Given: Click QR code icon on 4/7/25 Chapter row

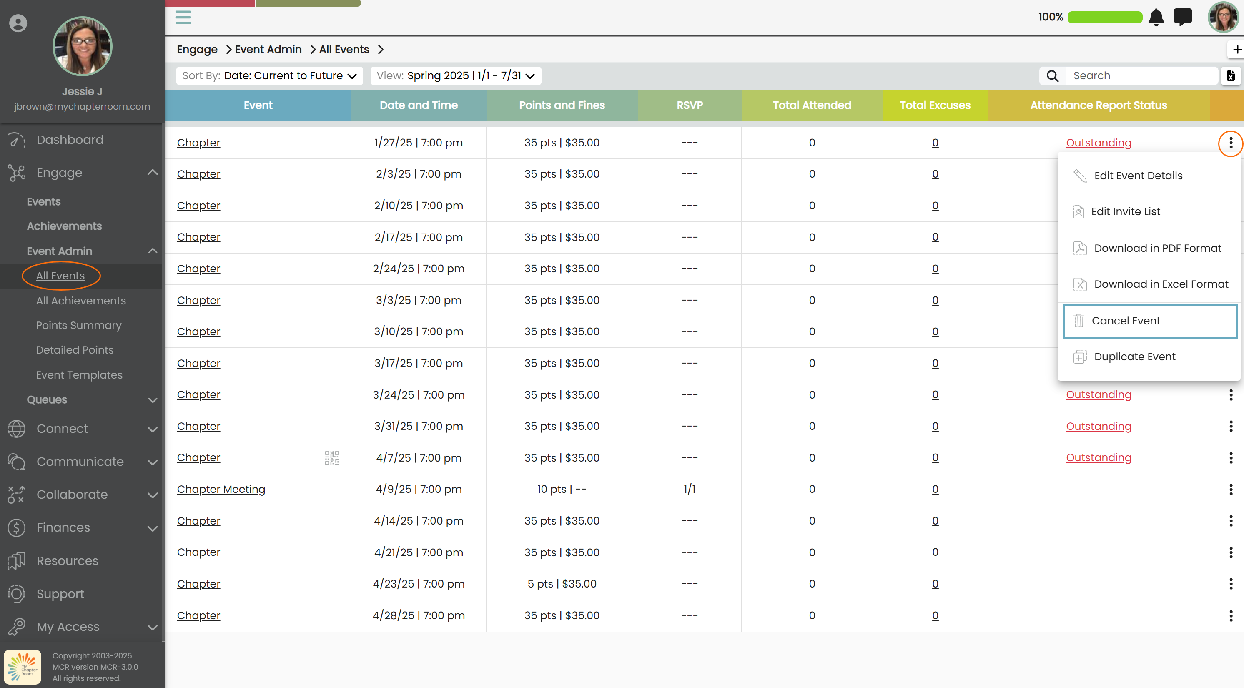Looking at the screenshot, I should [x=332, y=457].
